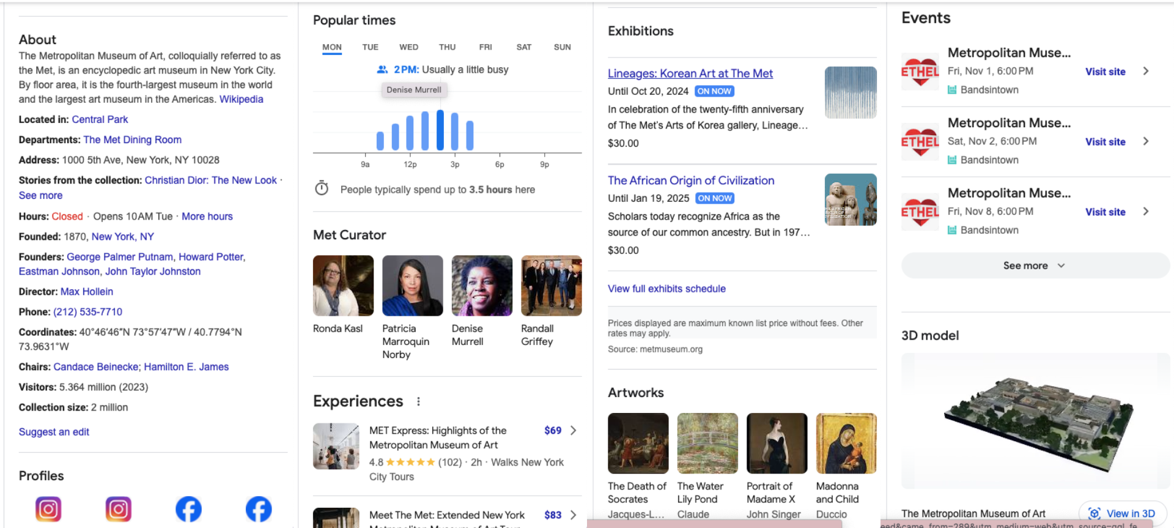The height and width of the screenshot is (528, 1174).
Task: Click the Ethel logo for Nov 1 event
Action: coord(920,72)
